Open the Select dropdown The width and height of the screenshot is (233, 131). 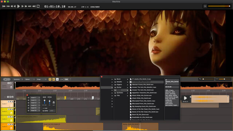pos(30,79)
